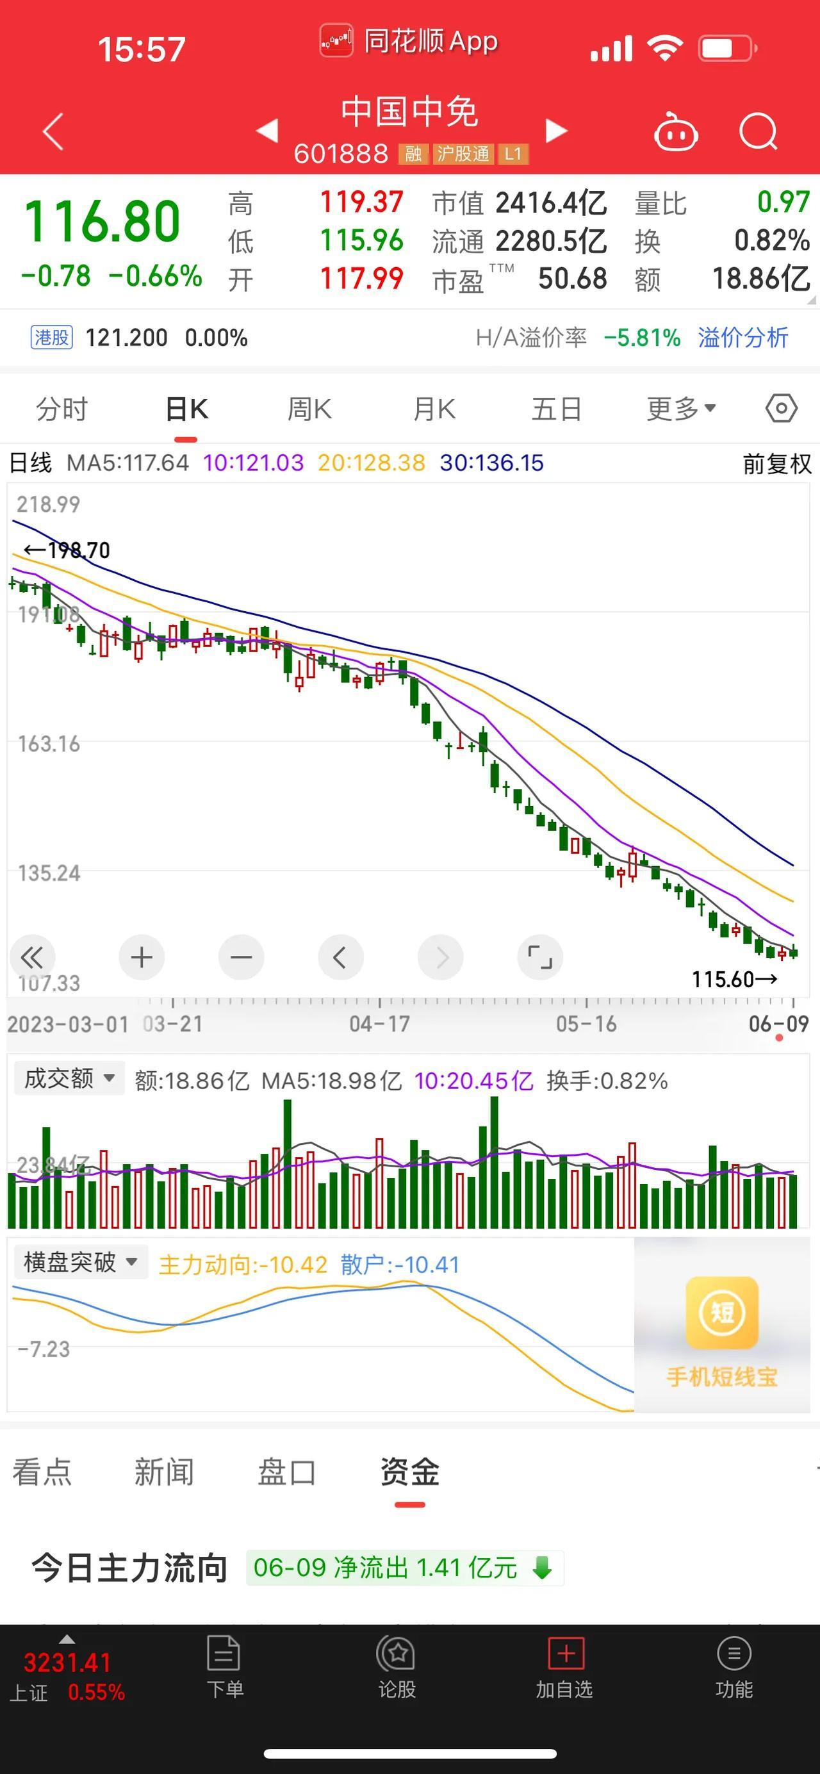Screen dimensions: 820x1774
Task: Tap the 115.60 low price marker
Action: click(734, 978)
